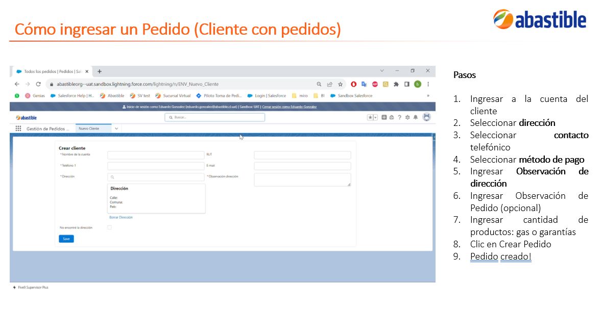
Task: Tick the 'No encontré la dirección' checkbox
Action: pos(109,227)
